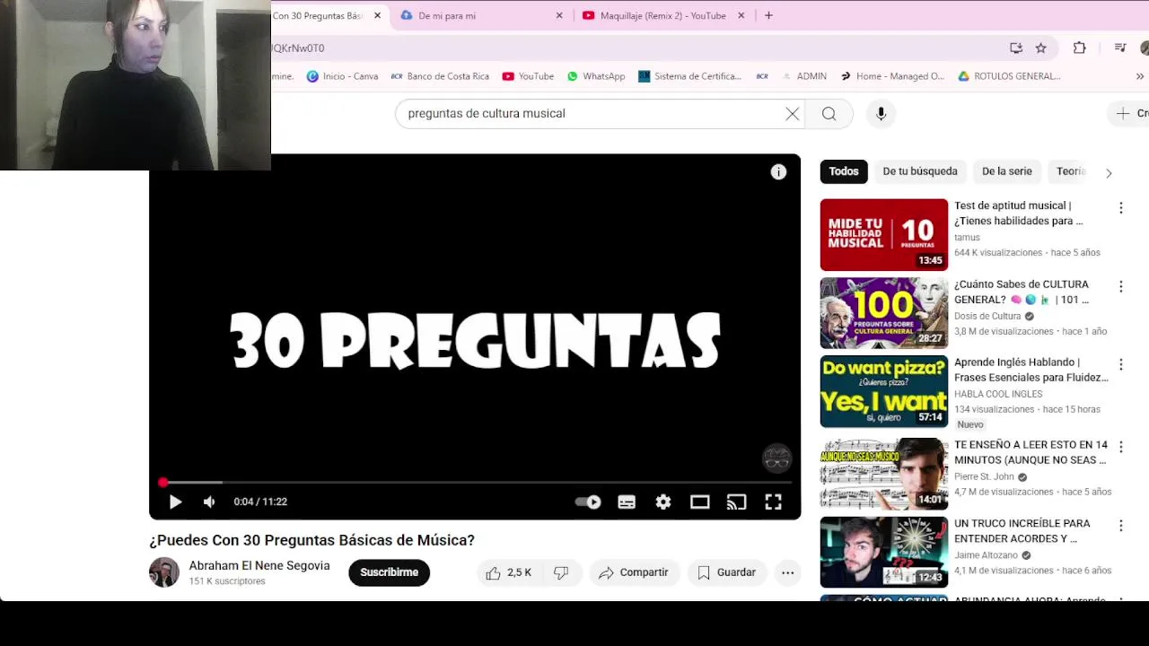Start voice search with microphone
This screenshot has height=646, width=1149.
[881, 114]
